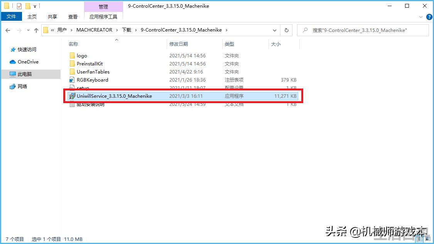Screen dimensions: 434x244
Task: Click the 379 KB size cell
Action: click(289, 80)
